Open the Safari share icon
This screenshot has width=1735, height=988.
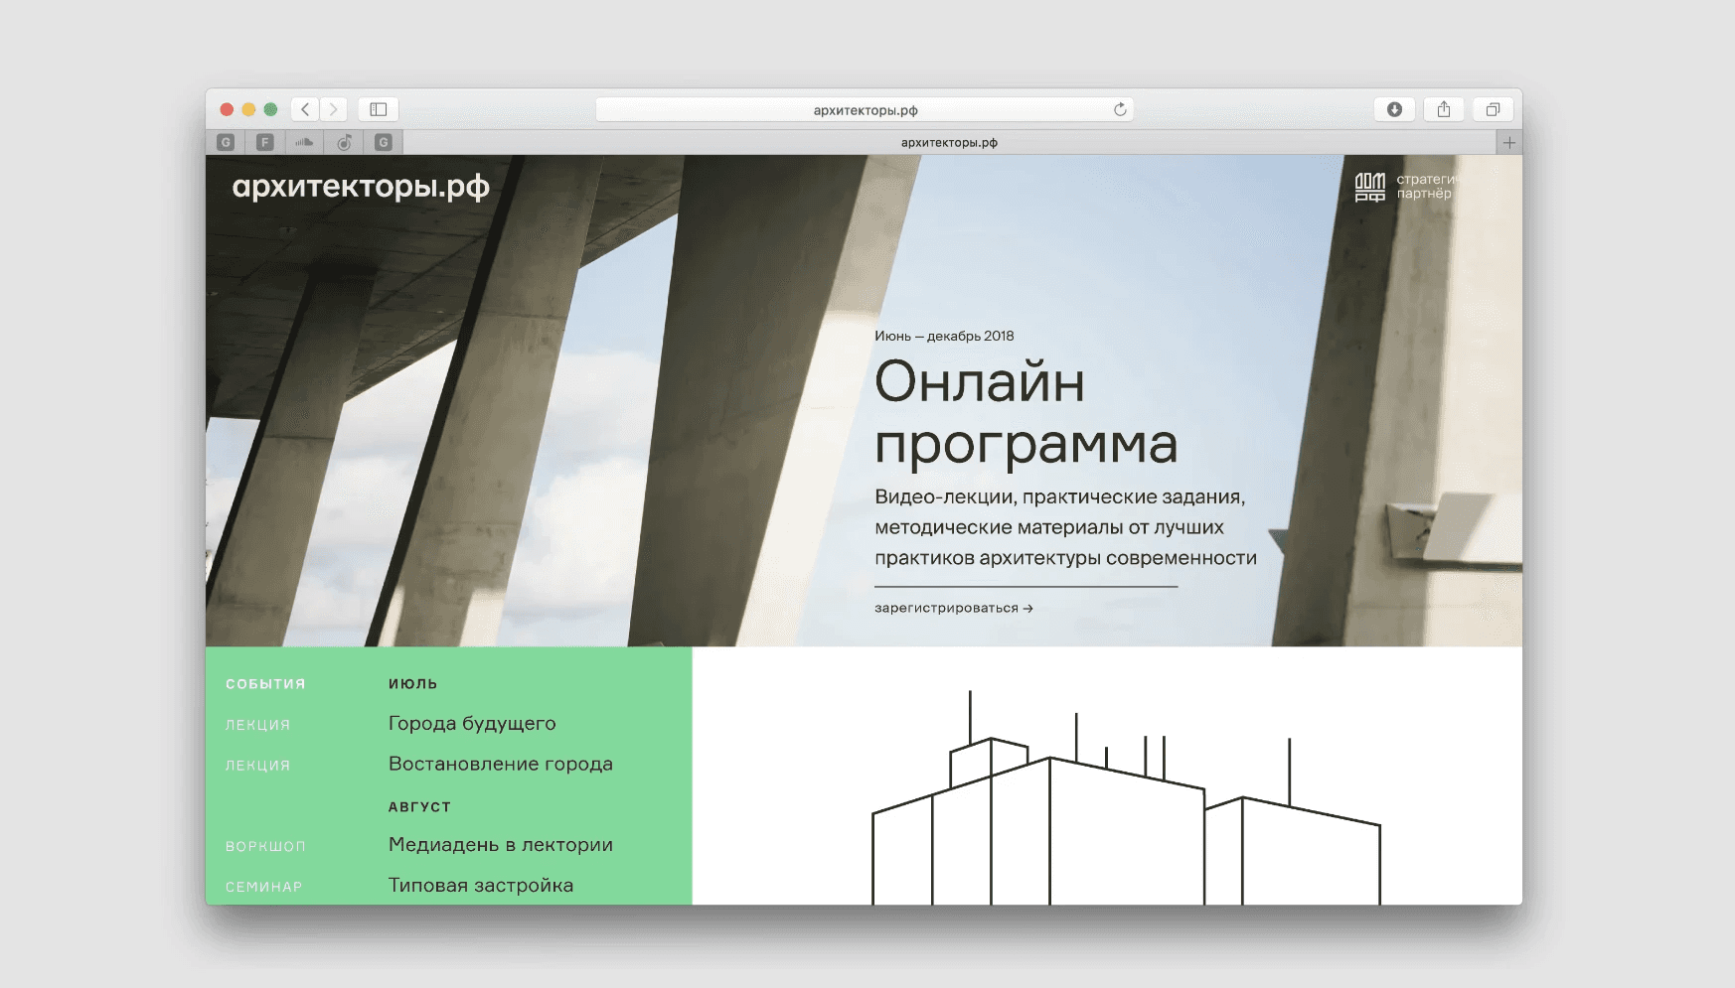(1444, 109)
